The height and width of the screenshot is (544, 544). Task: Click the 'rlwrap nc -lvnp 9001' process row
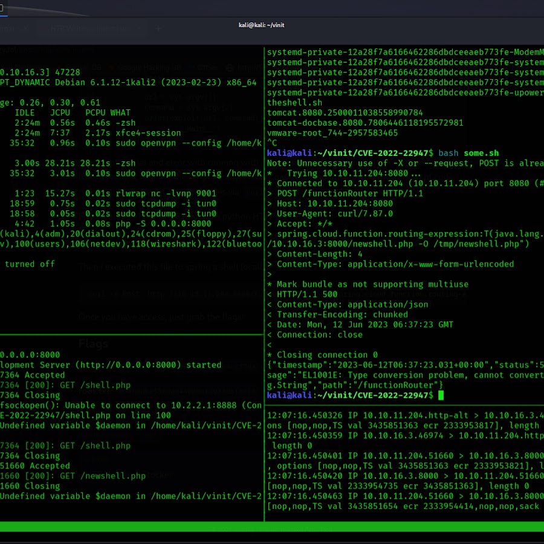click(115, 193)
